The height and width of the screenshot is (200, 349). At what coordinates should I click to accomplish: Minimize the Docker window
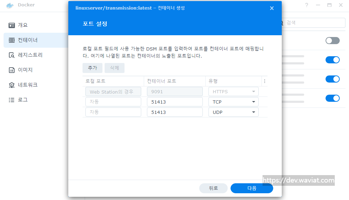[x=318, y=5]
